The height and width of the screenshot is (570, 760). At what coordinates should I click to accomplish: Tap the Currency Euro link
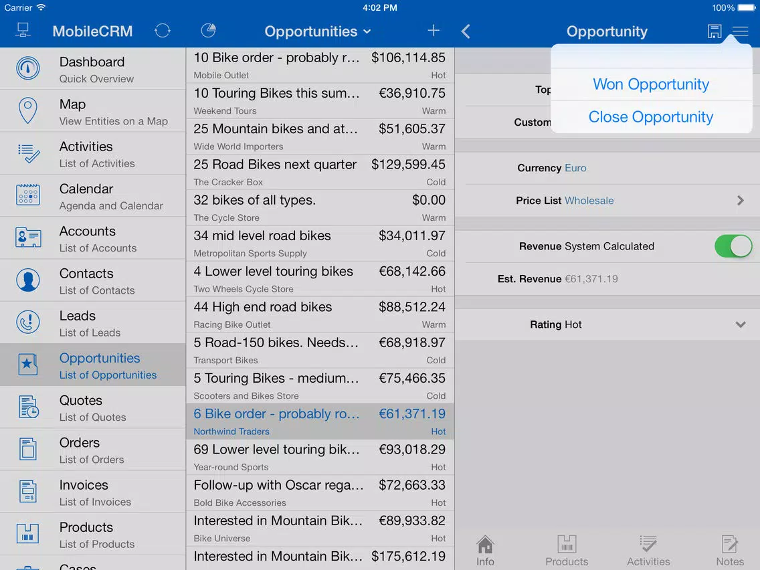[x=575, y=168]
